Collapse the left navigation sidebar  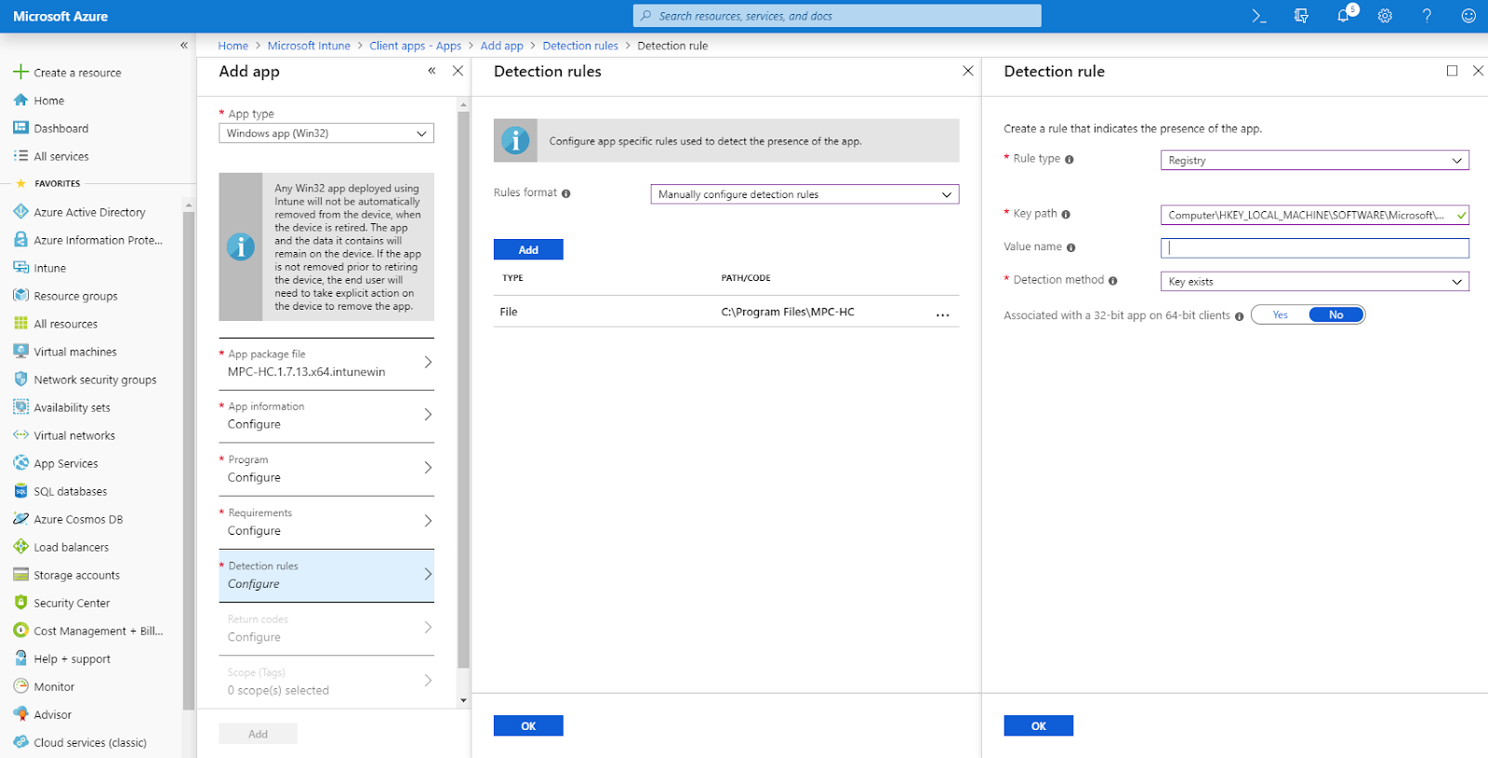click(x=184, y=46)
